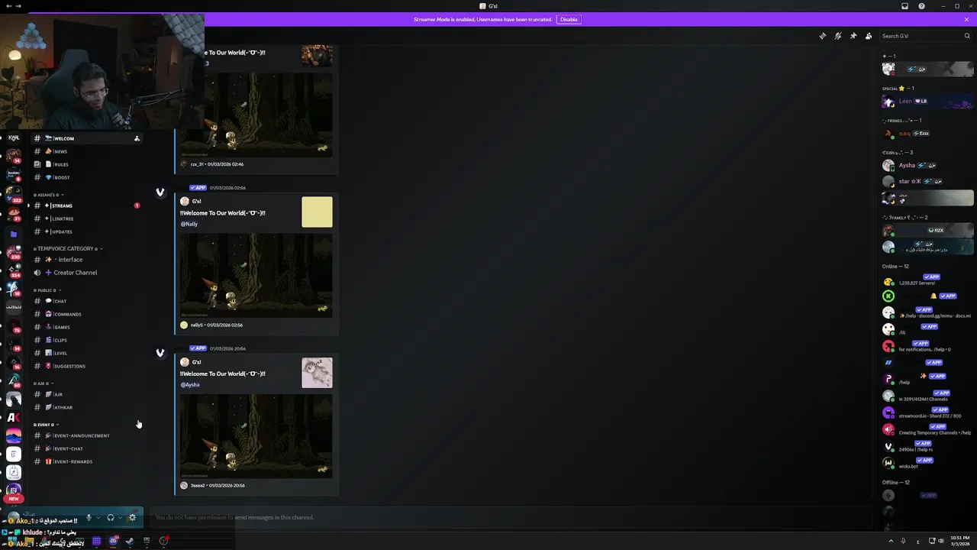Open server icon with 322 badge
The image size is (977, 550).
13,193
